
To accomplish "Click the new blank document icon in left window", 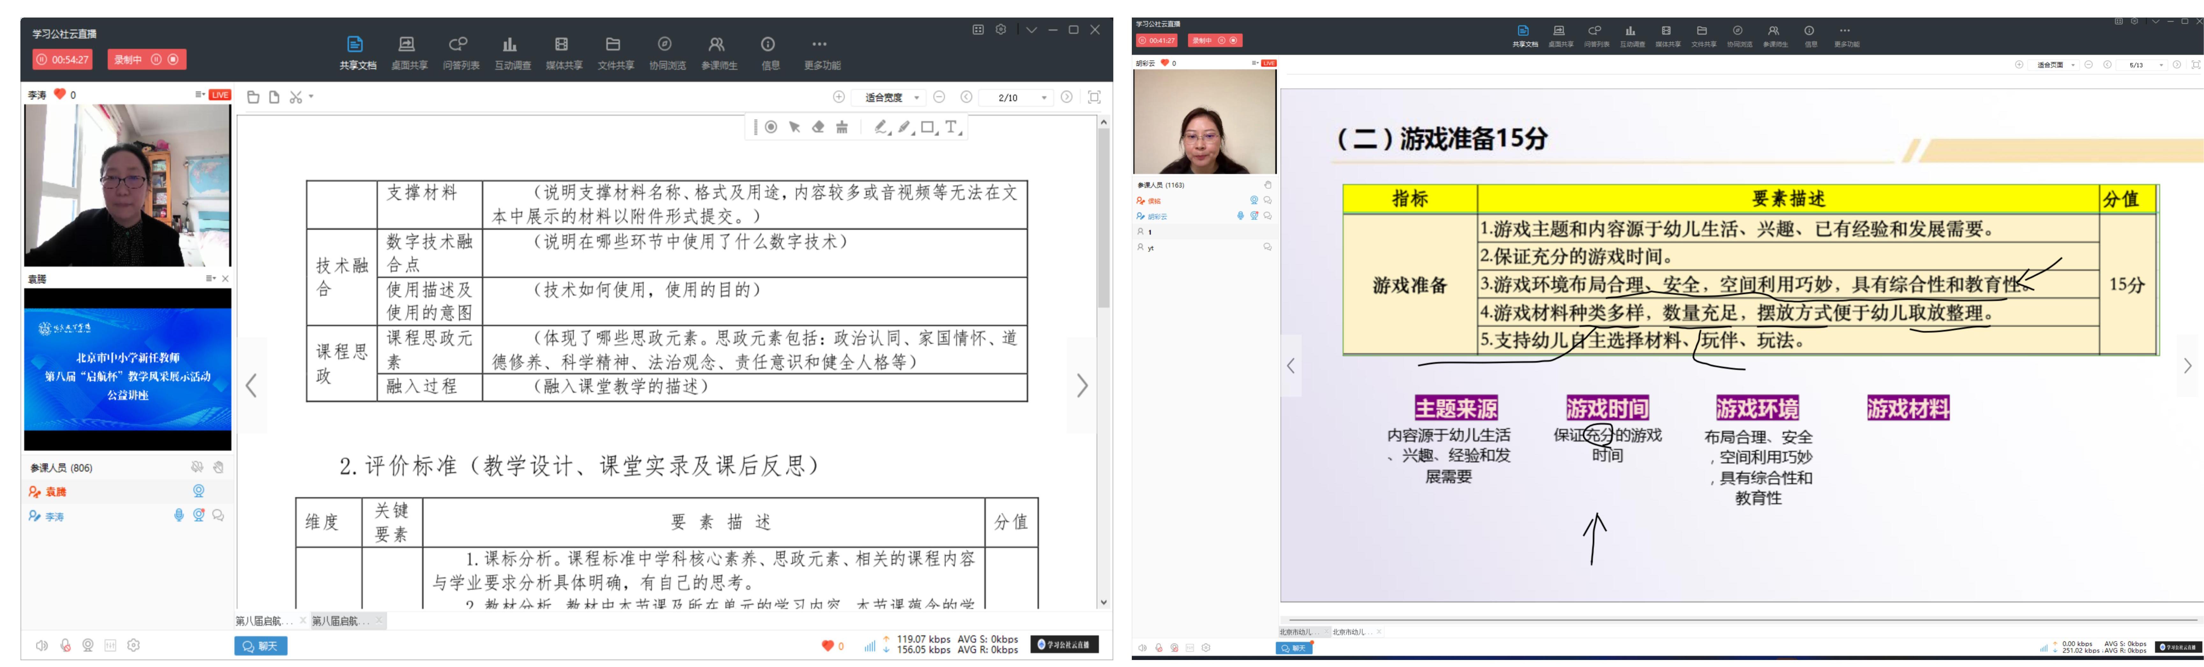I will pyautogui.click(x=274, y=98).
